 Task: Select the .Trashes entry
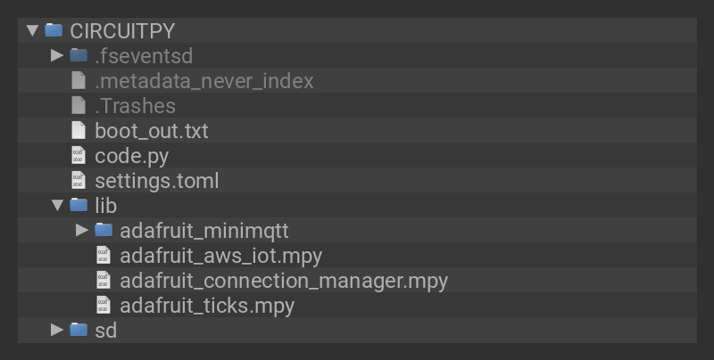(x=135, y=105)
